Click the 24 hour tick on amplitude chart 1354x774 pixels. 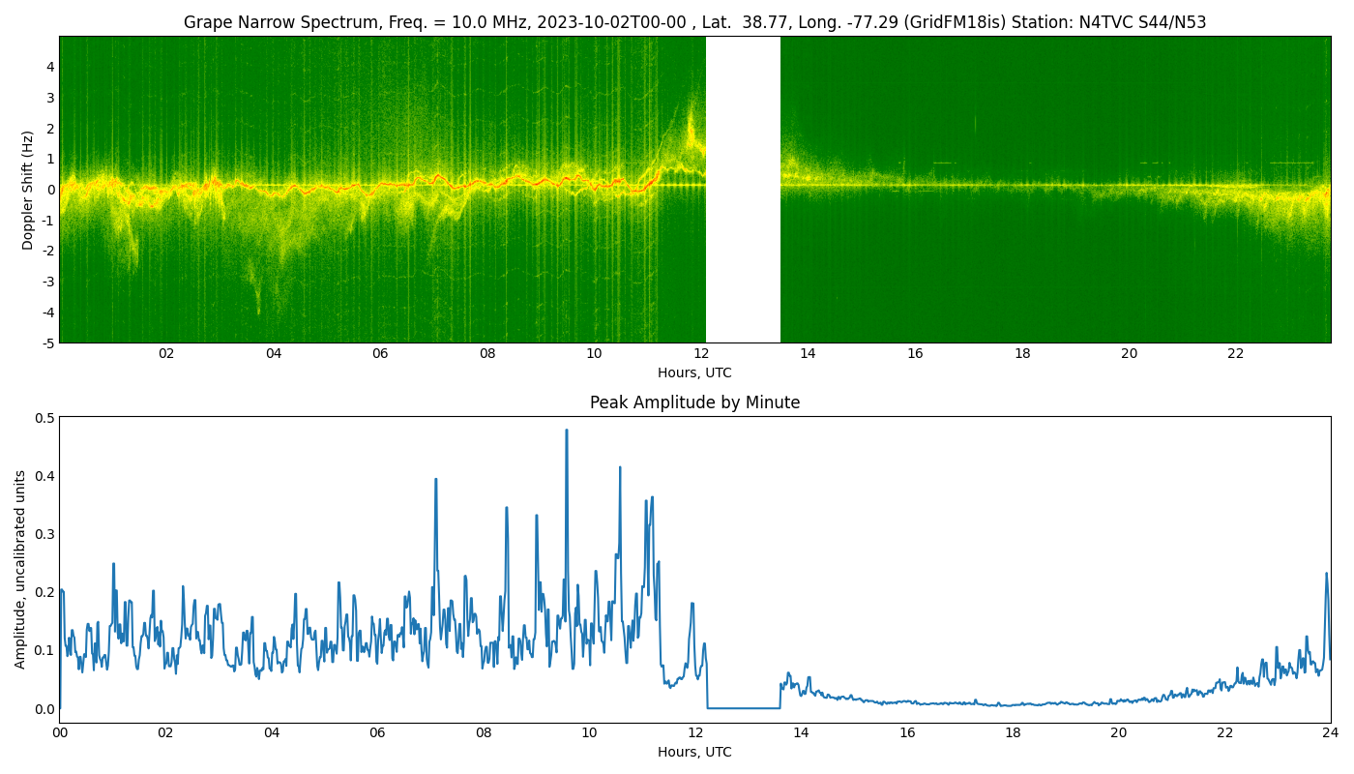pyautogui.click(x=1330, y=733)
